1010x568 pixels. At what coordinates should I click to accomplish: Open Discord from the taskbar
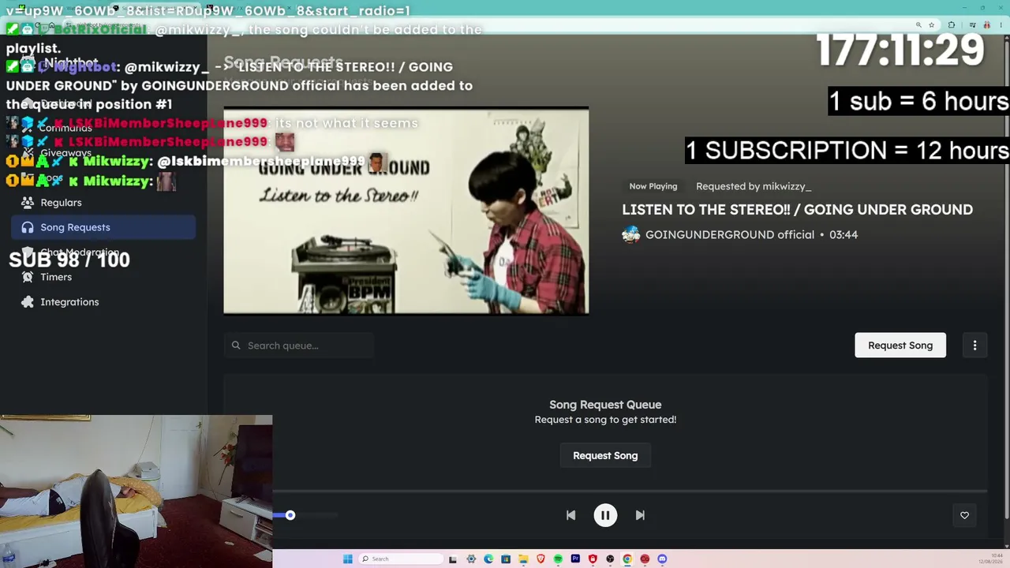(x=662, y=559)
